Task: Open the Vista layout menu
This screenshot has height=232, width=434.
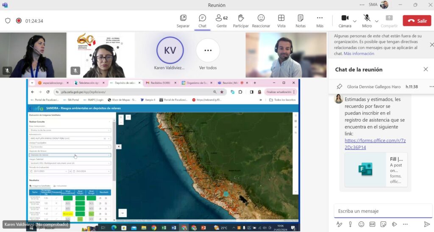Action: pos(281,21)
